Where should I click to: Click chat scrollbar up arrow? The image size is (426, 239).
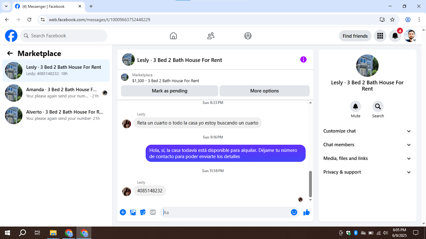point(310,102)
